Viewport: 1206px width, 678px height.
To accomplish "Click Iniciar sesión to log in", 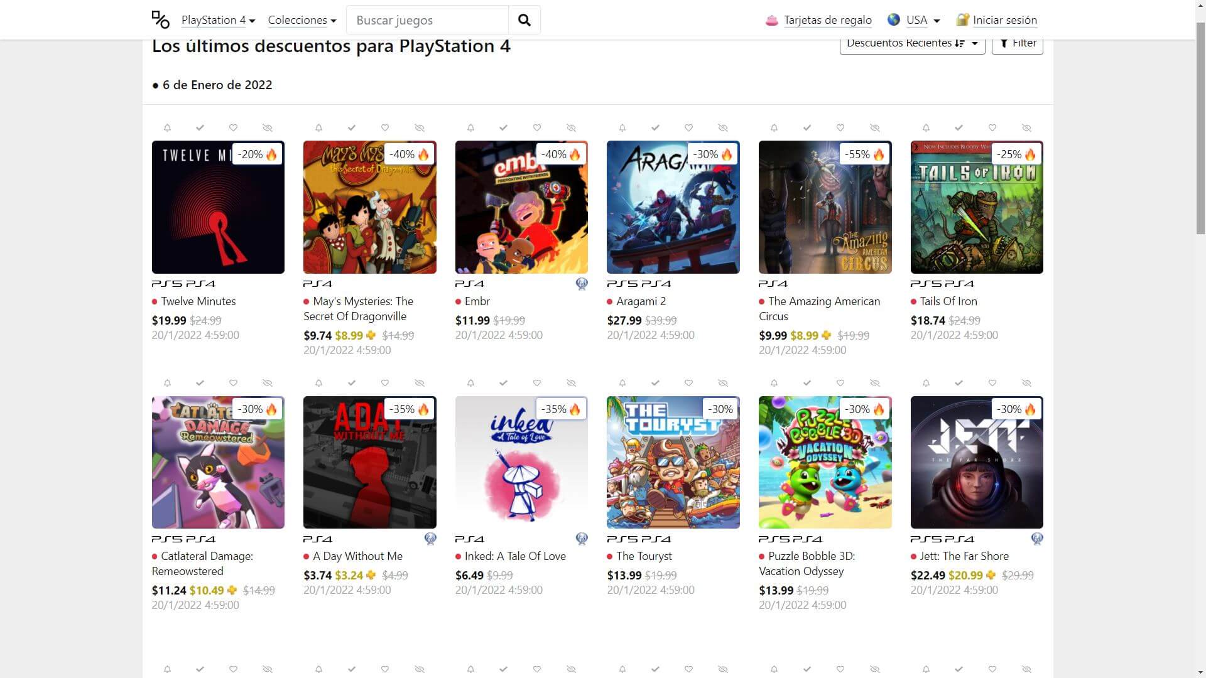I will pyautogui.click(x=1004, y=20).
